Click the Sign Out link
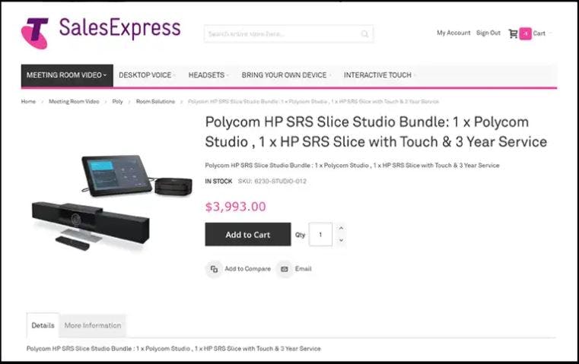The width and height of the screenshot is (579, 364). [488, 33]
